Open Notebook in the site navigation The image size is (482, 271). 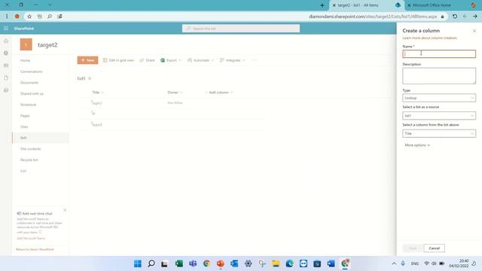pyautogui.click(x=29, y=105)
